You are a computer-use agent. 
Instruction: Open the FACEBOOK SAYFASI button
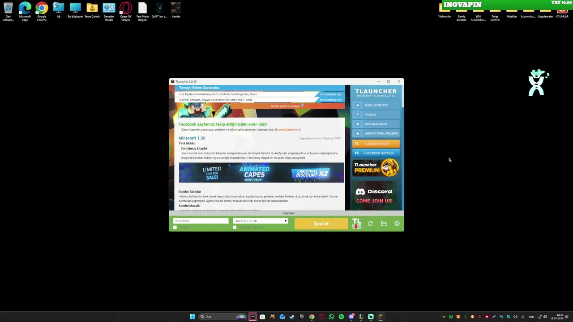point(376,153)
